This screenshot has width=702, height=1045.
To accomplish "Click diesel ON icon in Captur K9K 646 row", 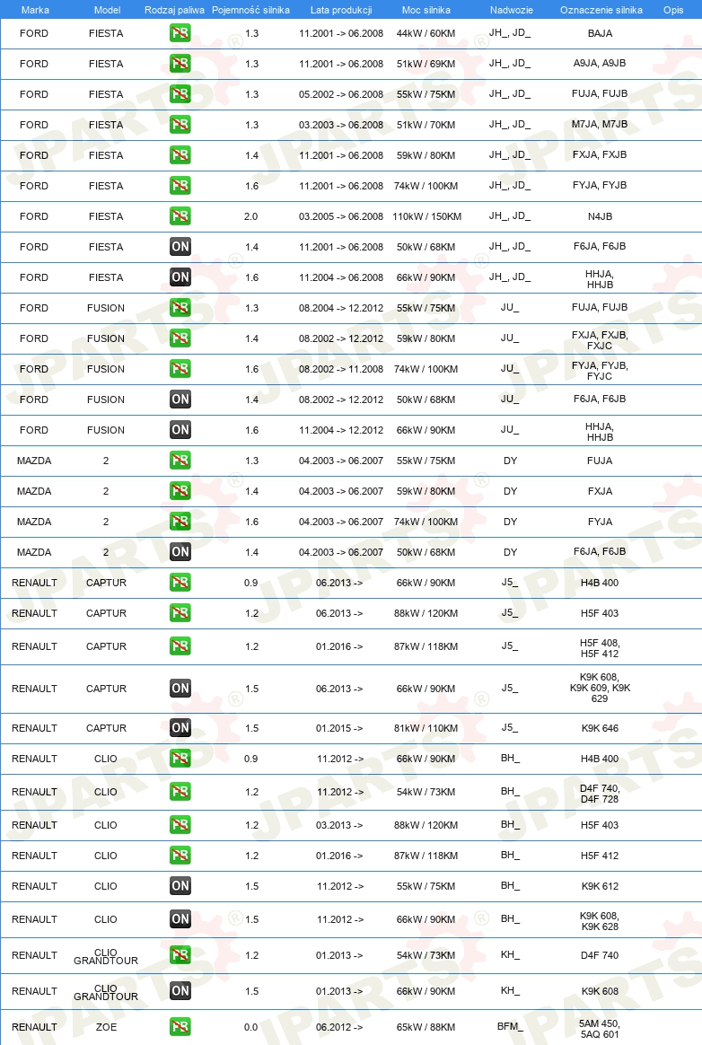I will [x=180, y=728].
